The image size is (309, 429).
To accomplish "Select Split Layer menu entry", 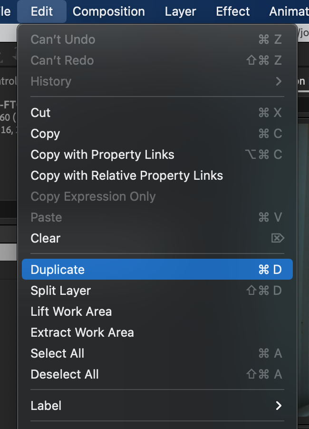I will tap(157, 291).
